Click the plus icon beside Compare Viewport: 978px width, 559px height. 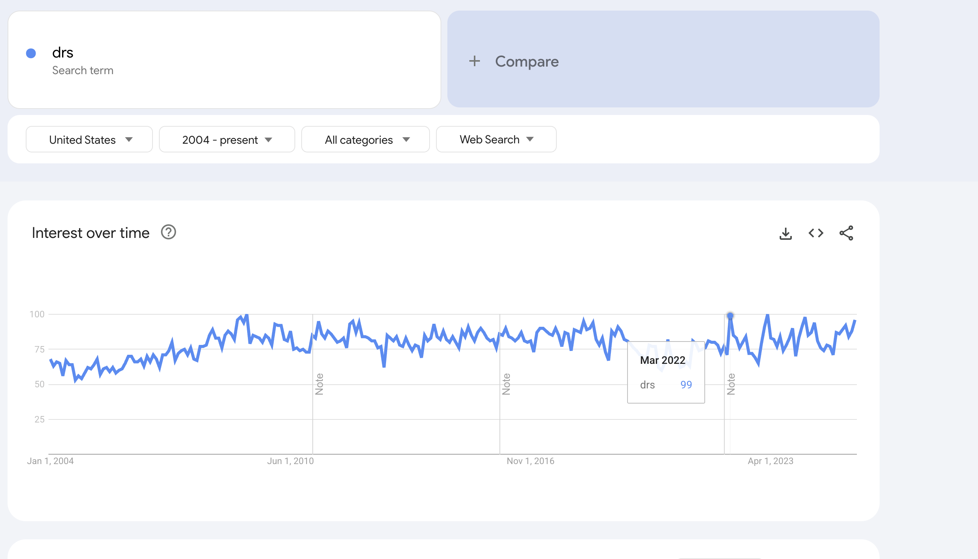(x=474, y=61)
